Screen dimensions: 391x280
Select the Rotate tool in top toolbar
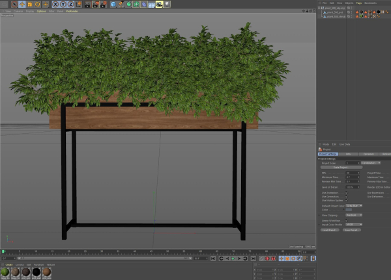(37, 5)
